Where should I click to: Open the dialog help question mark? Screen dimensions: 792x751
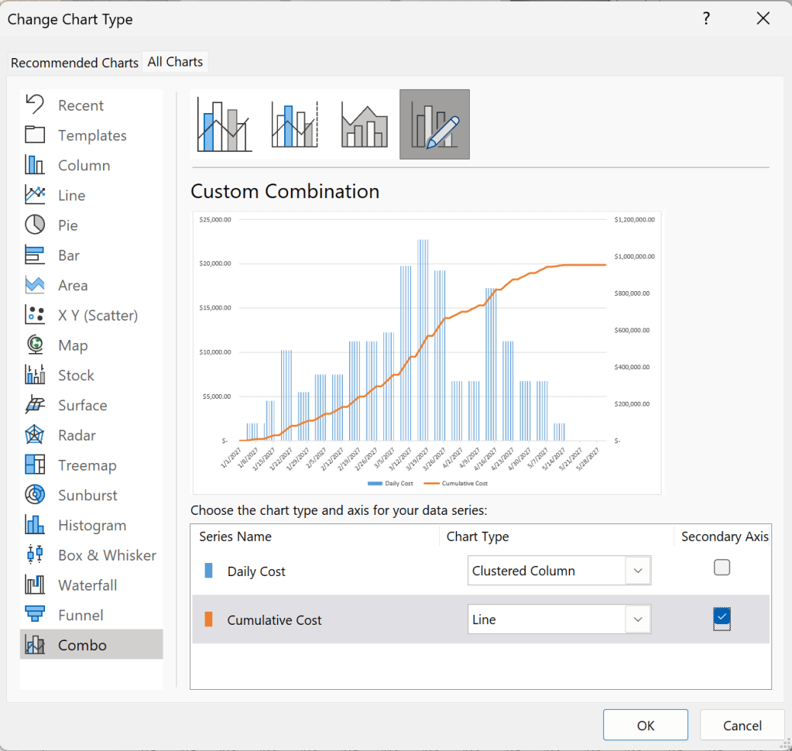point(706,19)
